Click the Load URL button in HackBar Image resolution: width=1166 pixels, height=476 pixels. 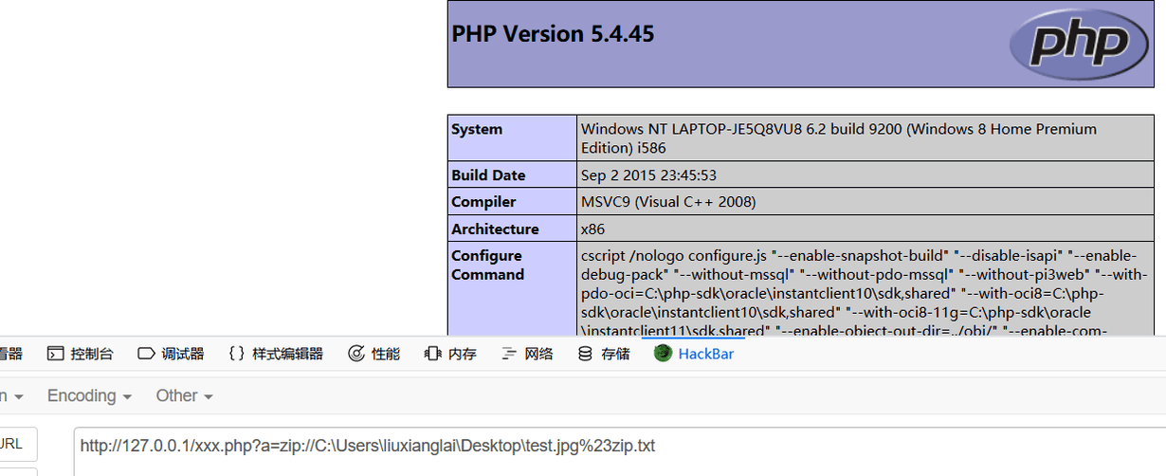tap(16, 444)
